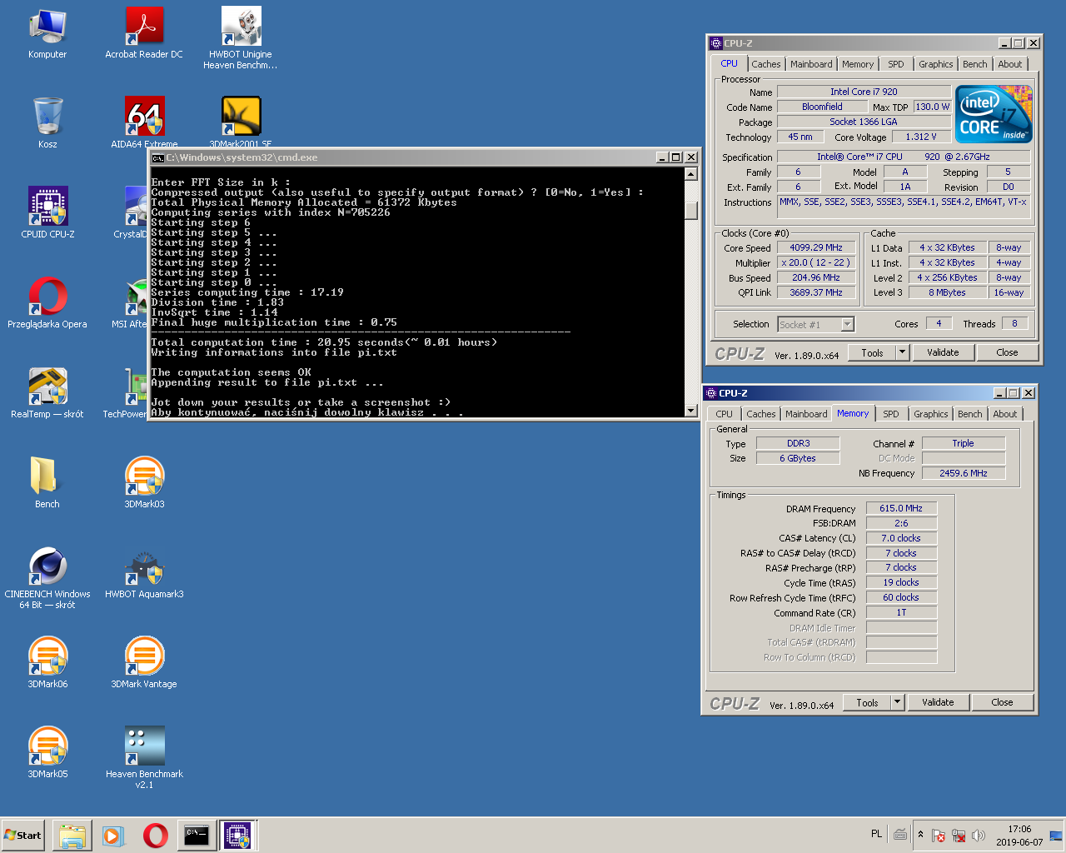Viewport: 1066px width, 853px height.
Task: Open the network tray icon
Action: (x=959, y=835)
